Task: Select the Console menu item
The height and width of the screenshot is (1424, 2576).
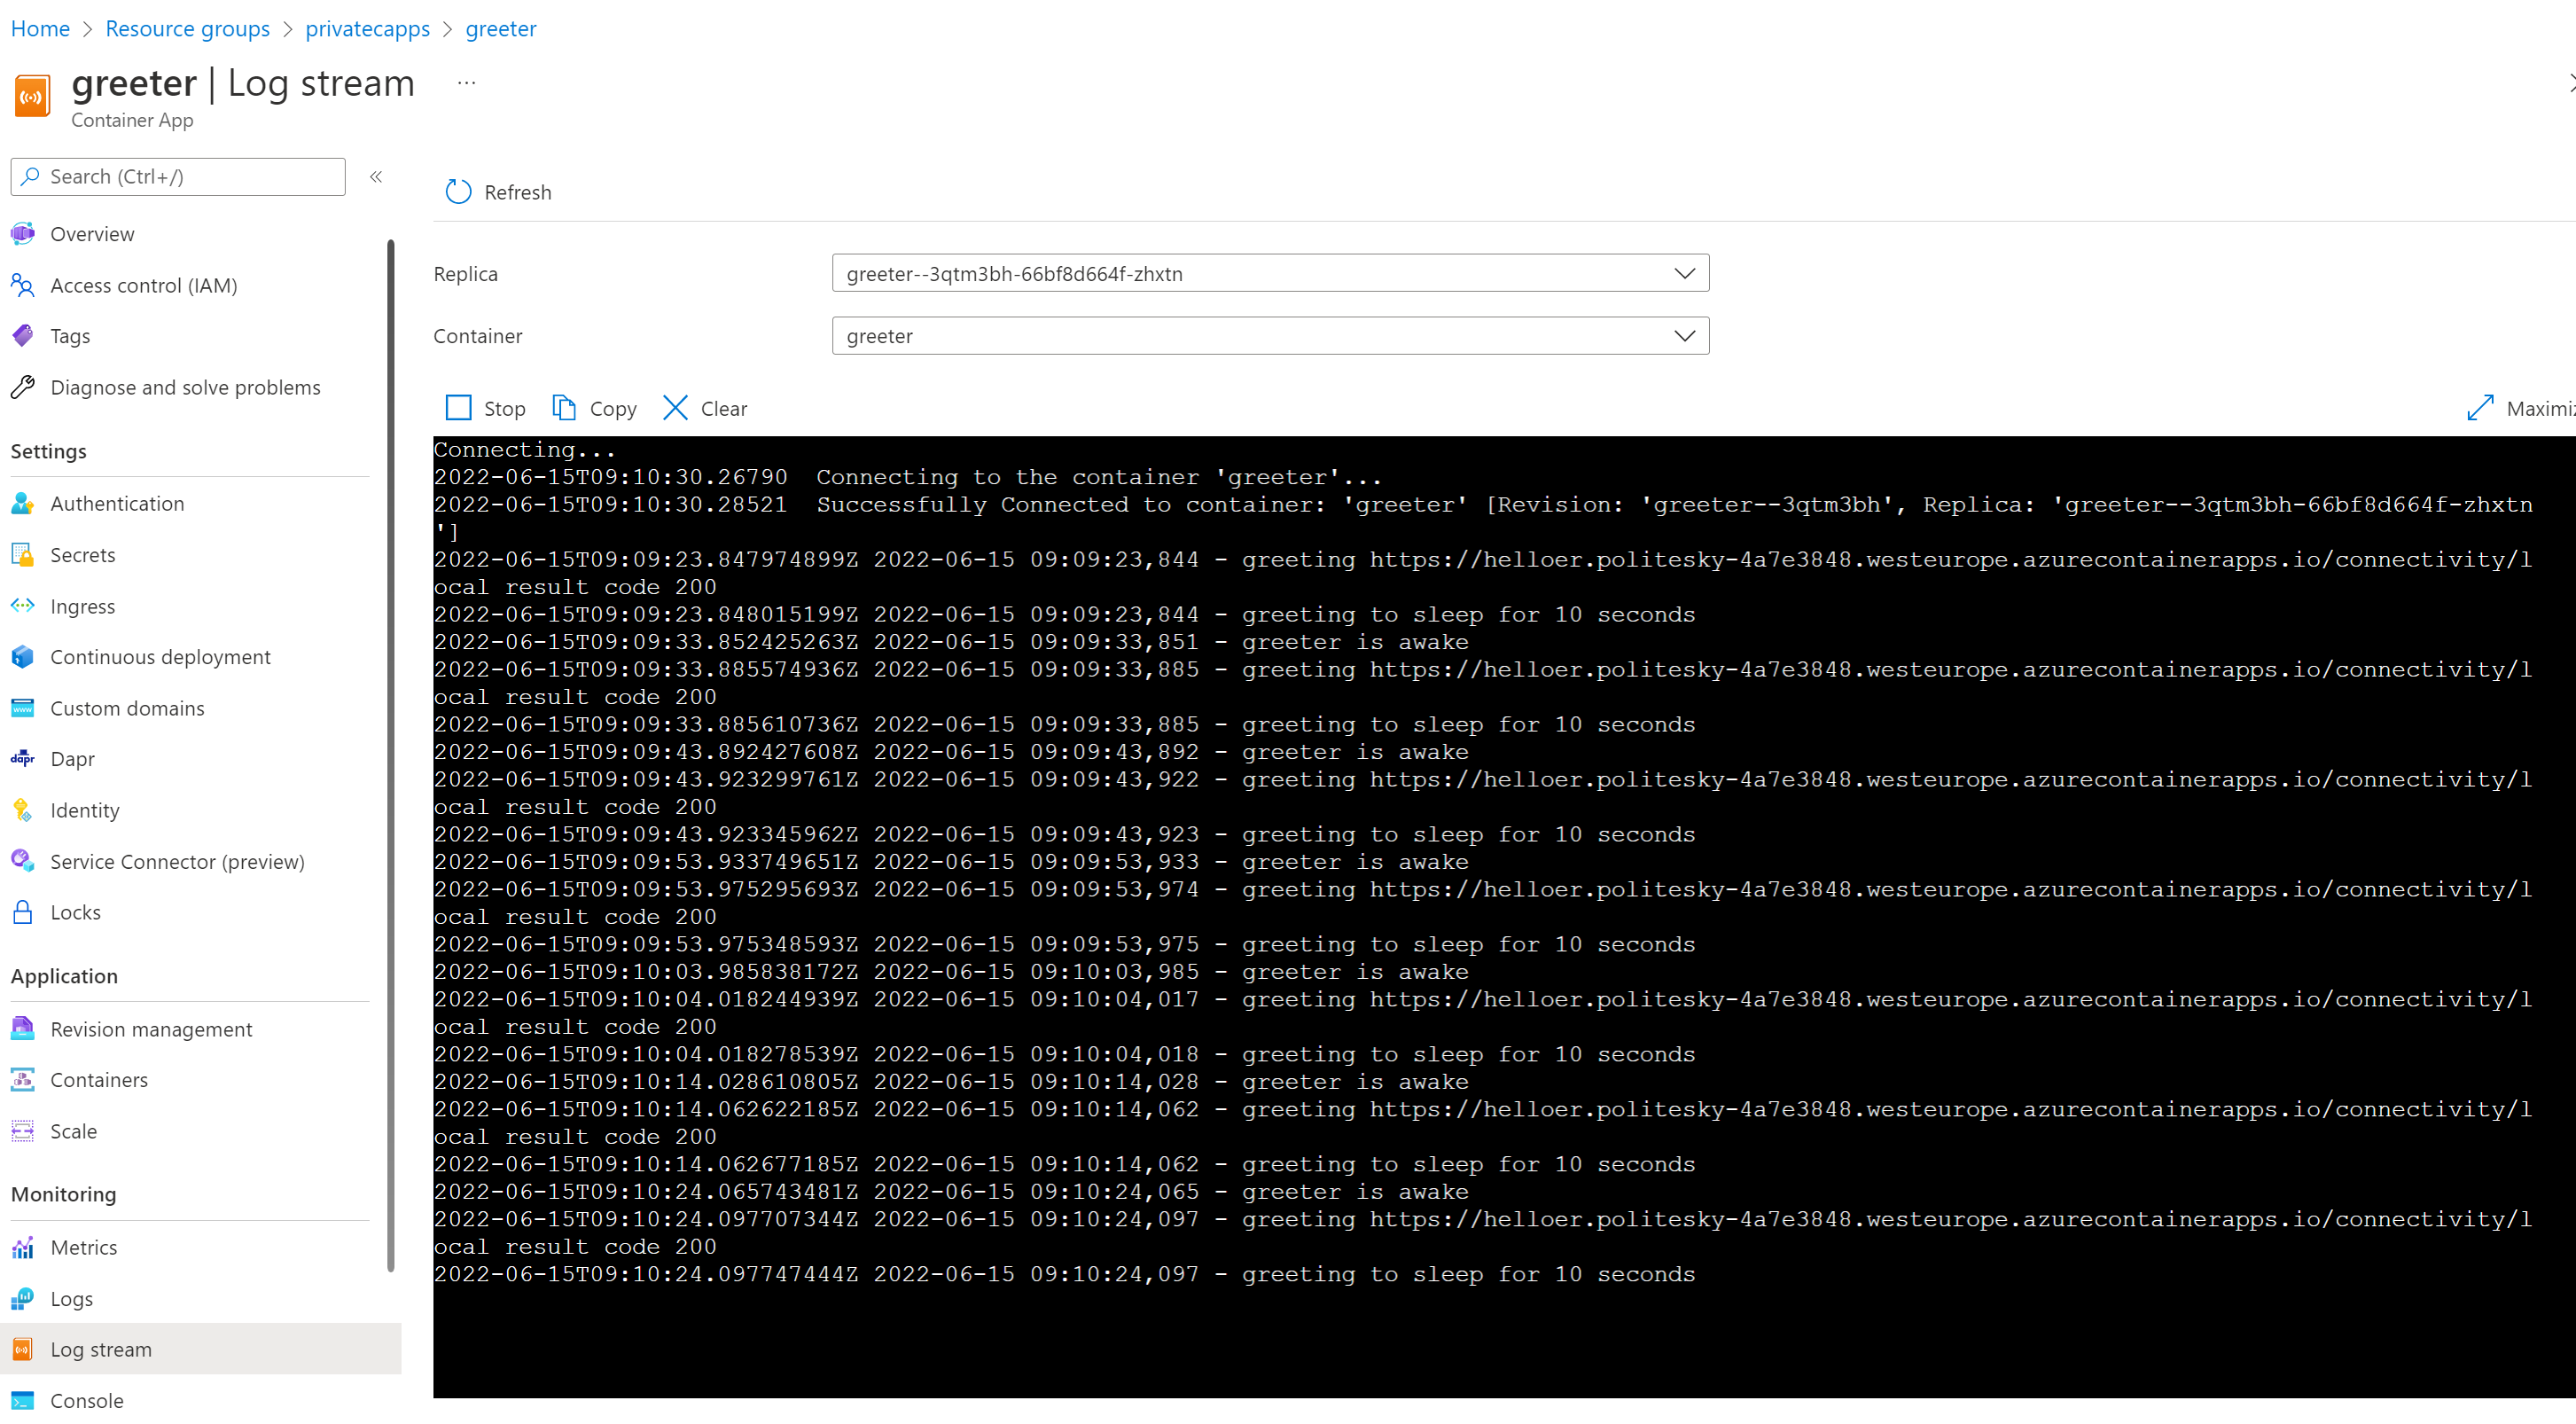Action: click(x=87, y=1400)
